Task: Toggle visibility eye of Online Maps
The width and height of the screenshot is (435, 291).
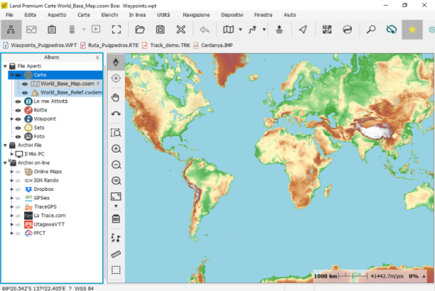Action: (18, 172)
